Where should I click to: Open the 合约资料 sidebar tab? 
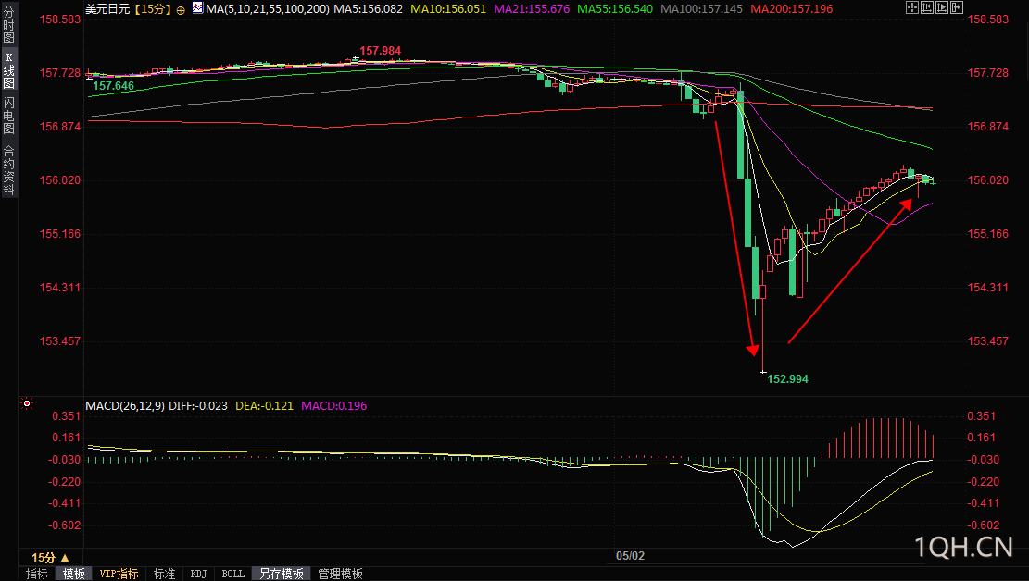[x=8, y=170]
